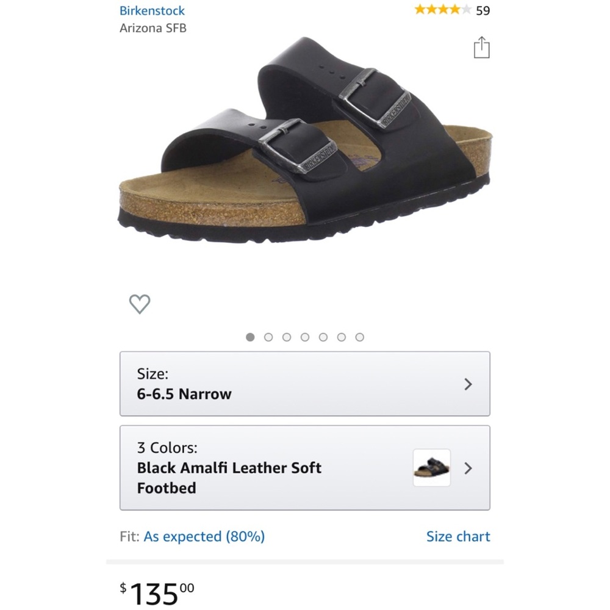This screenshot has height=610, width=610.
Task: Open the Birkenstock brand page
Action: (152, 10)
